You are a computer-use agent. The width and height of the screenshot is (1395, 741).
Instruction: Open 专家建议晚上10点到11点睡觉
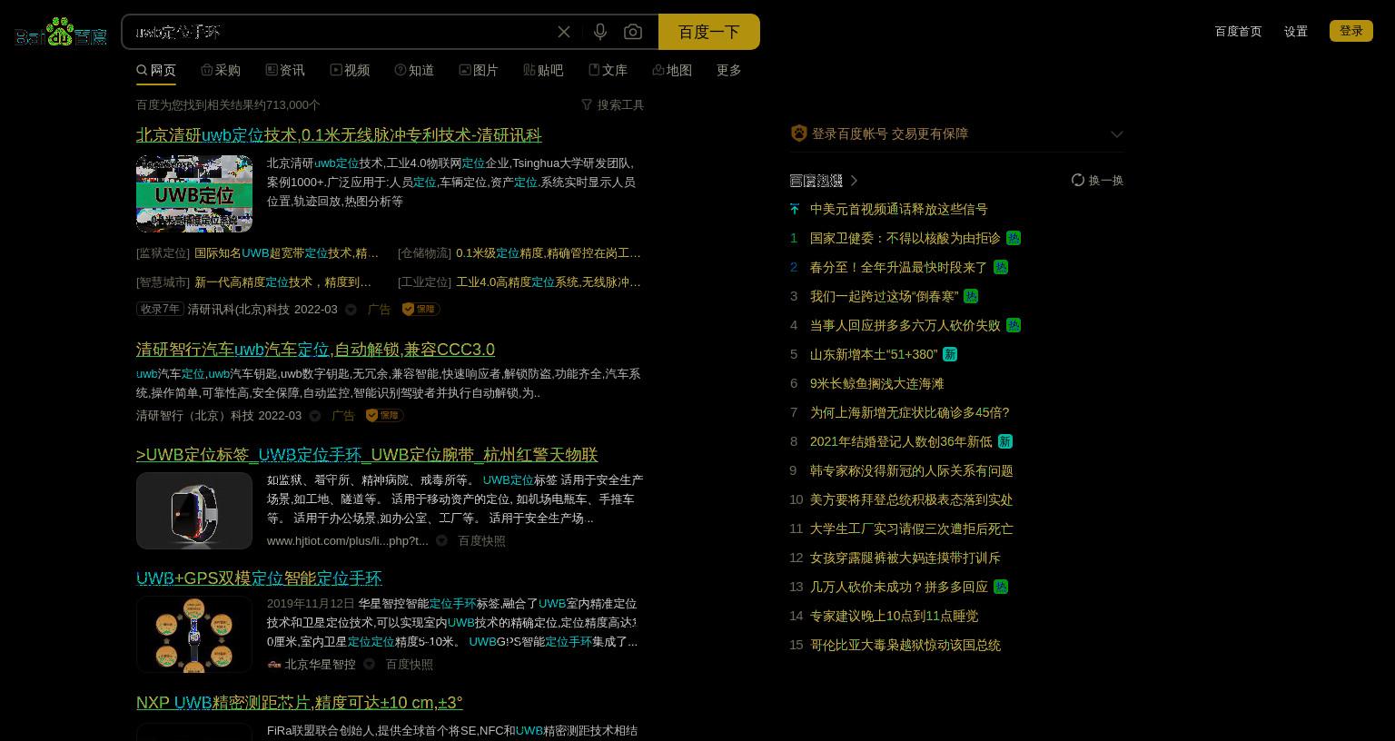tap(895, 617)
